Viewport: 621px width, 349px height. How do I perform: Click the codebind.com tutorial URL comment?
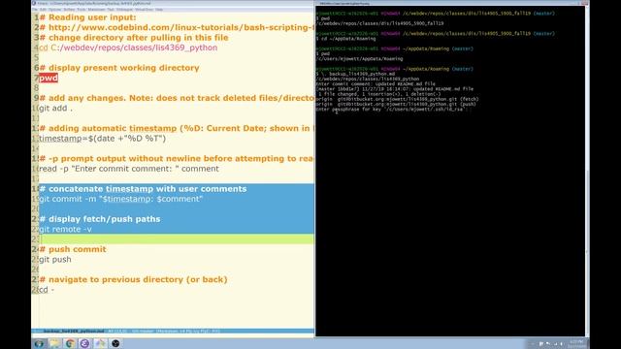177,27
